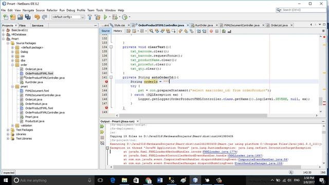Viewport: 329px width, 185px height.
Task: Switch to the RunOrder.java editor tab
Action: [x=204, y=25]
